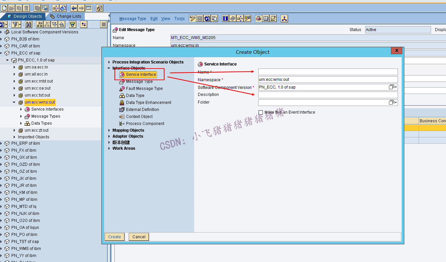Select Message Types under urn:ecc:wms:out
The width and height of the screenshot is (446, 262).
(46, 116)
